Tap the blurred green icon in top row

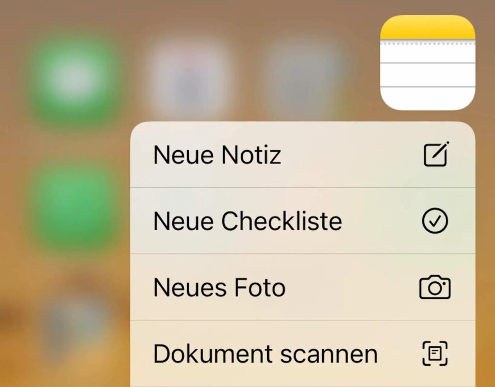tap(73, 77)
